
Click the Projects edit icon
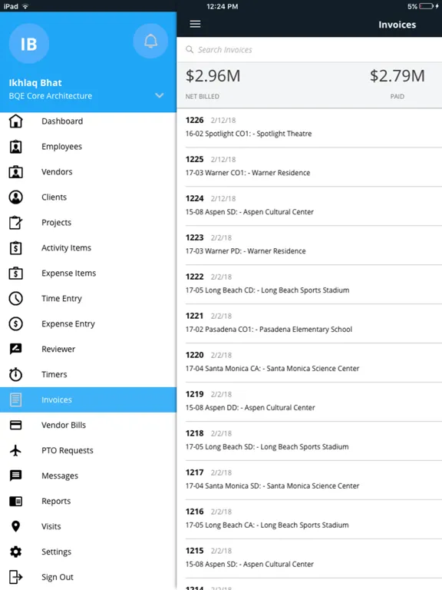16,222
